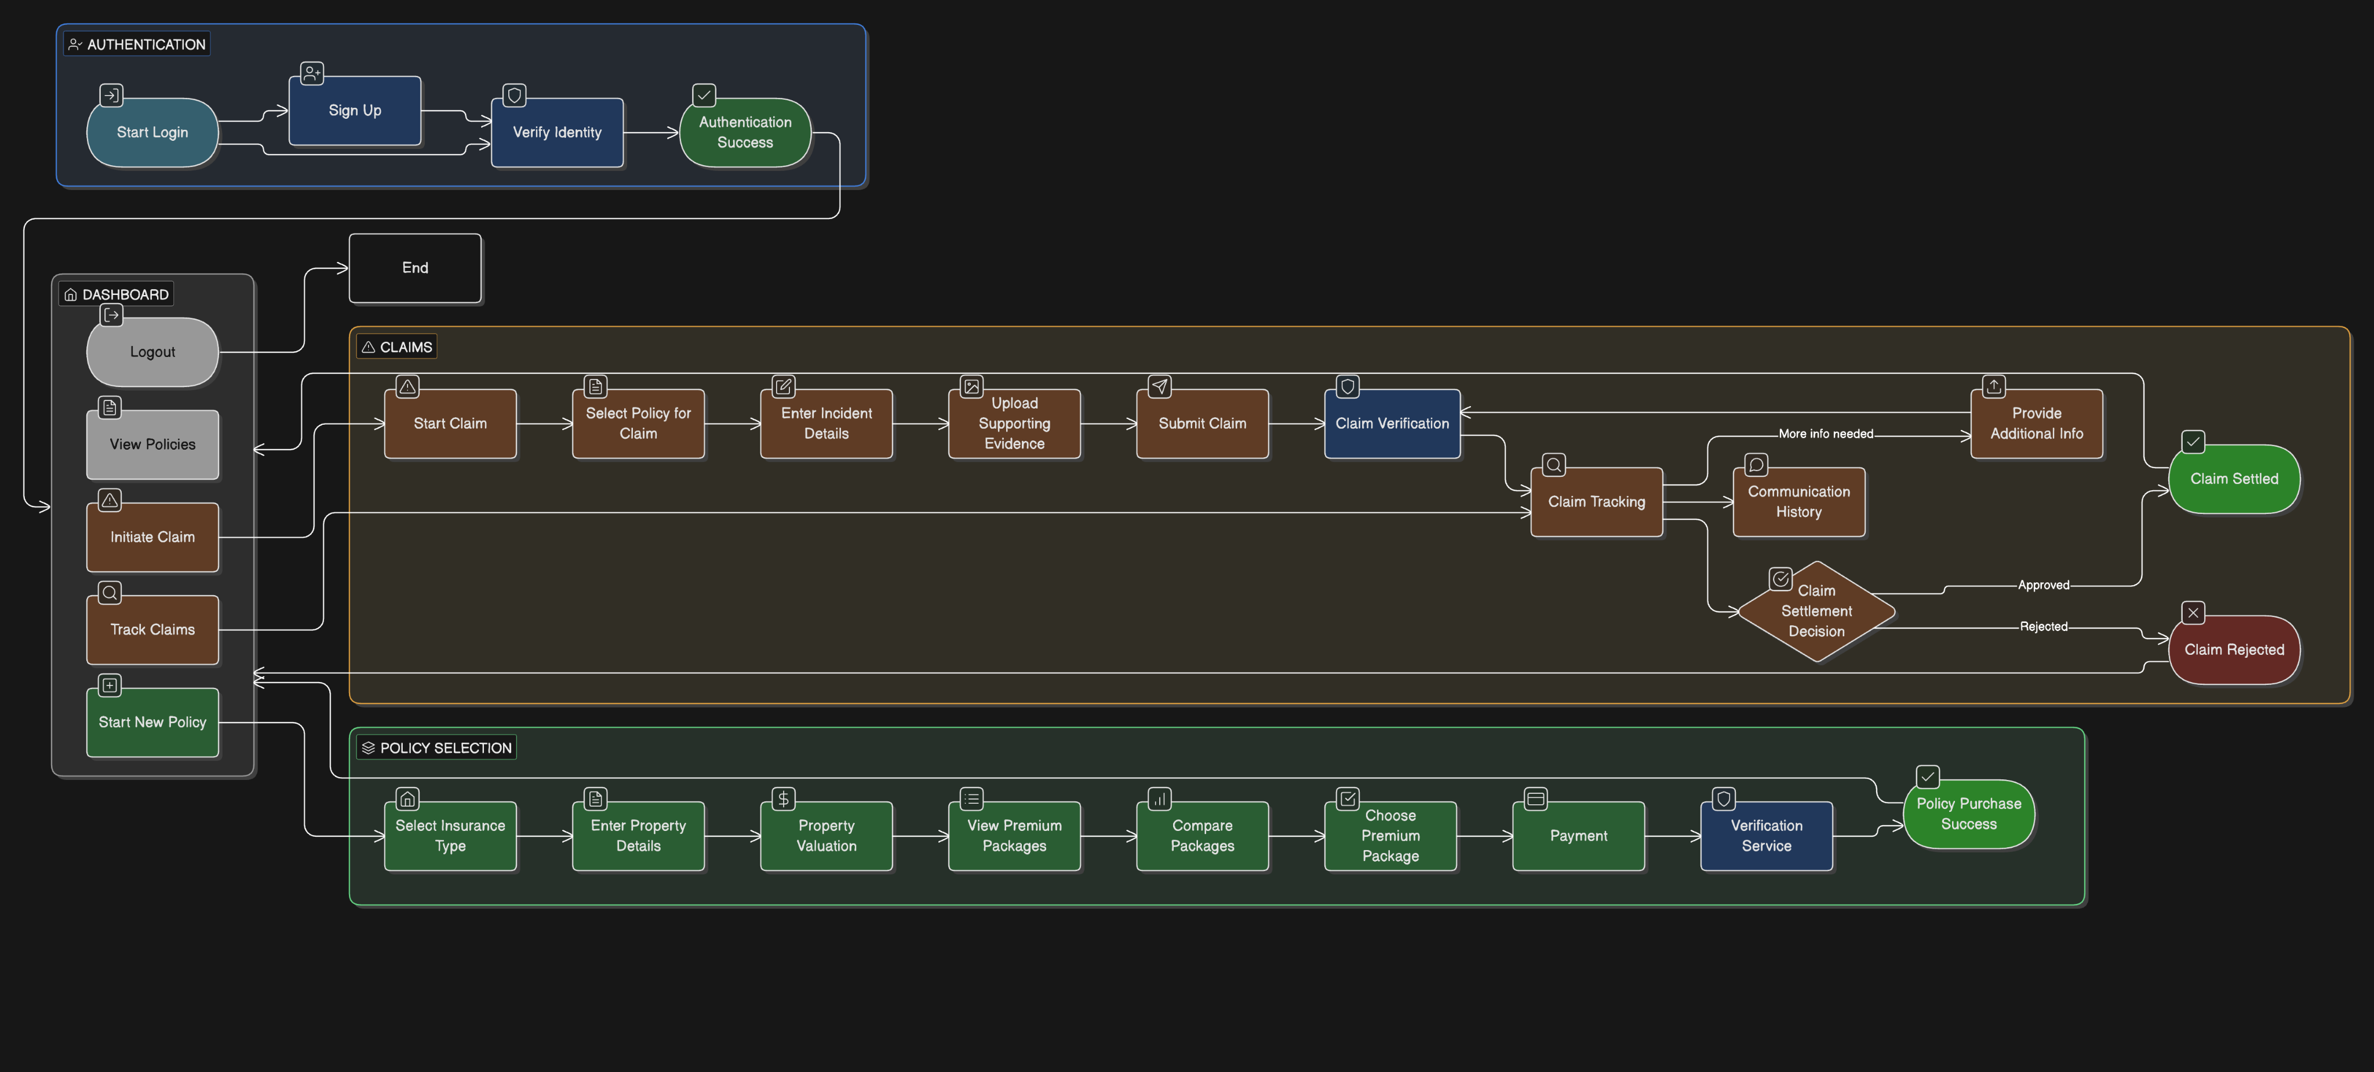Click the Claim Verification node
The image size is (2374, 1072).
point(1393,424)
